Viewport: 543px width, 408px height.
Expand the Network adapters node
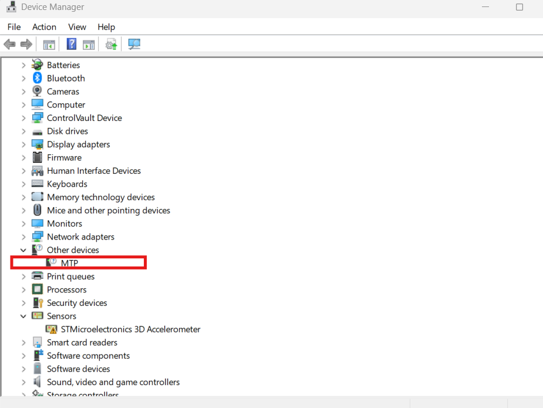click(23, 237)
